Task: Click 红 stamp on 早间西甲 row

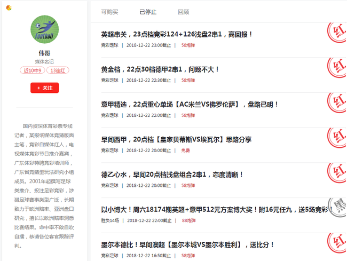Action: 337,138
